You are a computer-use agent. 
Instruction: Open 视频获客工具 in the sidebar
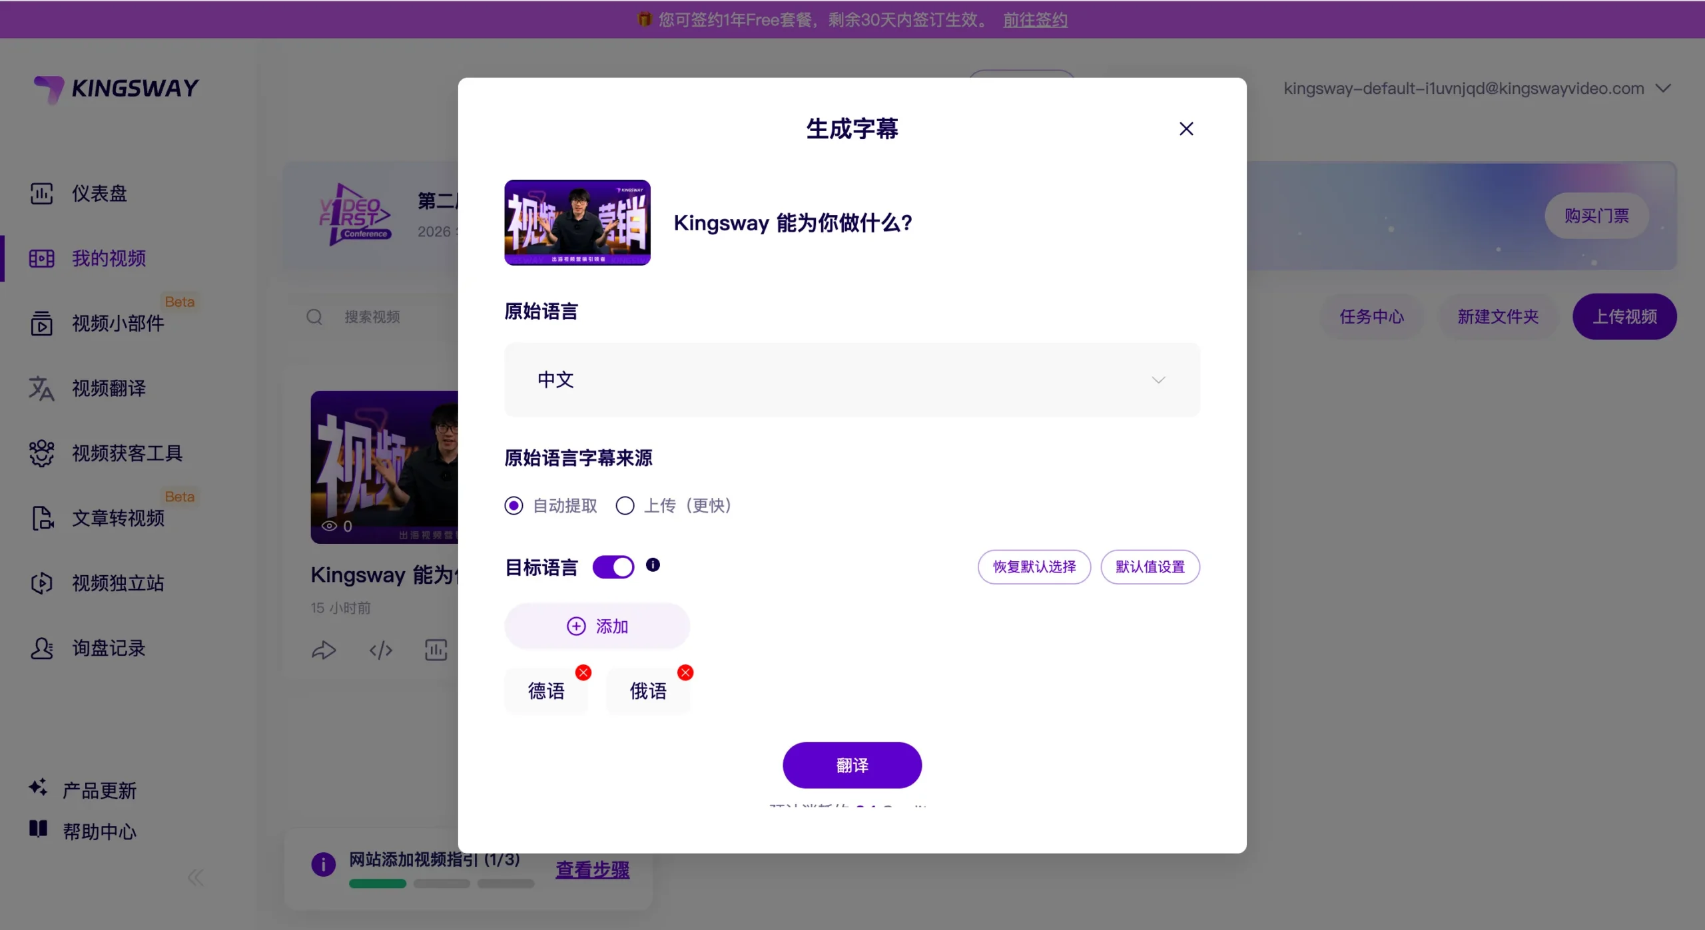(x=127, y=453)
